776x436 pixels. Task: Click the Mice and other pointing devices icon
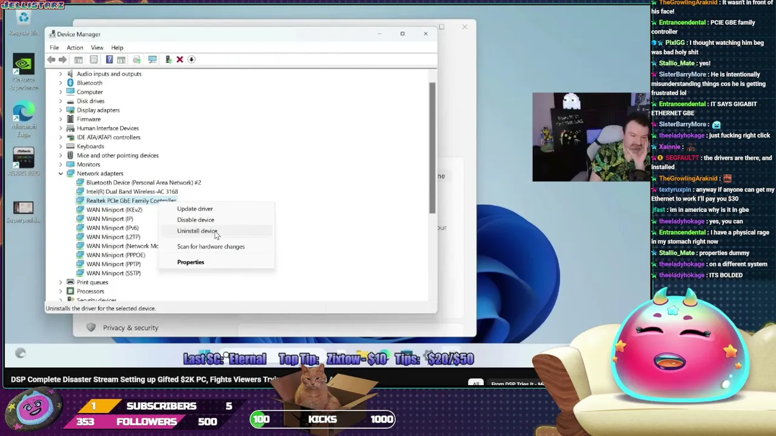point(70,156)
